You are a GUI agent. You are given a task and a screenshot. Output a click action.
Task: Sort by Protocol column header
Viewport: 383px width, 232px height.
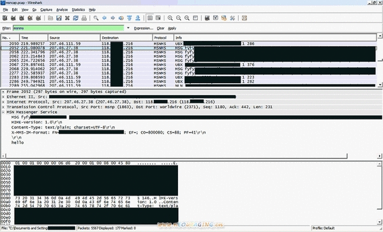pyautogui.click(x=163, y=38)
